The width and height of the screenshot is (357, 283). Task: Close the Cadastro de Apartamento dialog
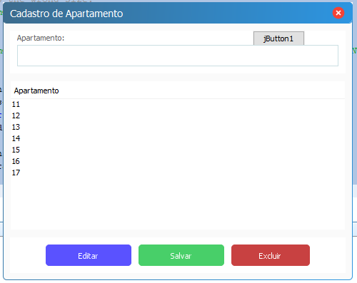coord(338,13)
